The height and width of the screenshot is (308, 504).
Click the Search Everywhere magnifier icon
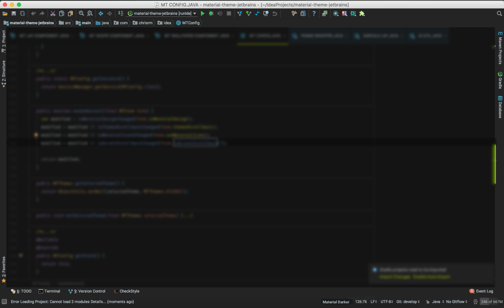(x=499, y=13)
